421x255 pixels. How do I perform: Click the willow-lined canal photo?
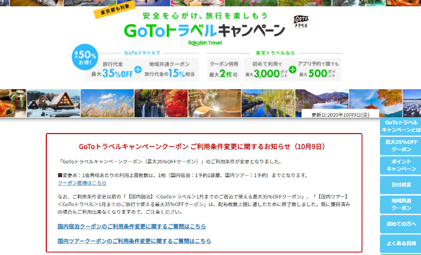(268, 103)
